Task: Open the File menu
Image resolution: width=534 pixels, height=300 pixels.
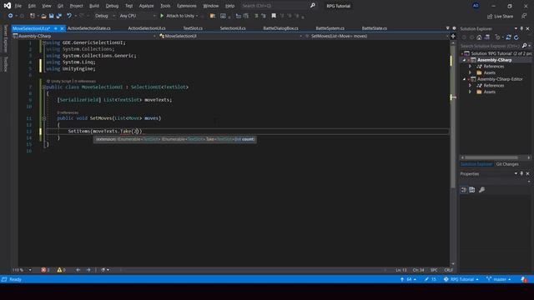Action: 18,6
